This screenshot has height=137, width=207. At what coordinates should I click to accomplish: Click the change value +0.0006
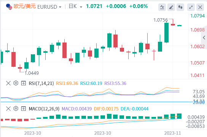click(x=116, y=6)
